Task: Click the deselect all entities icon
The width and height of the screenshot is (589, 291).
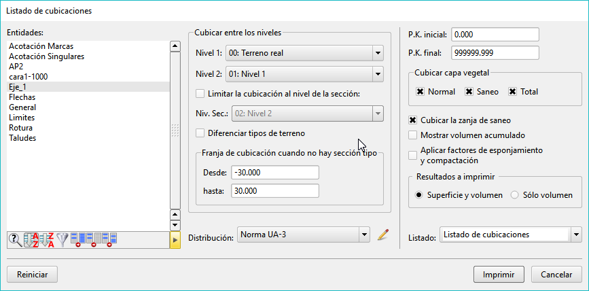Action: [94, 240]
